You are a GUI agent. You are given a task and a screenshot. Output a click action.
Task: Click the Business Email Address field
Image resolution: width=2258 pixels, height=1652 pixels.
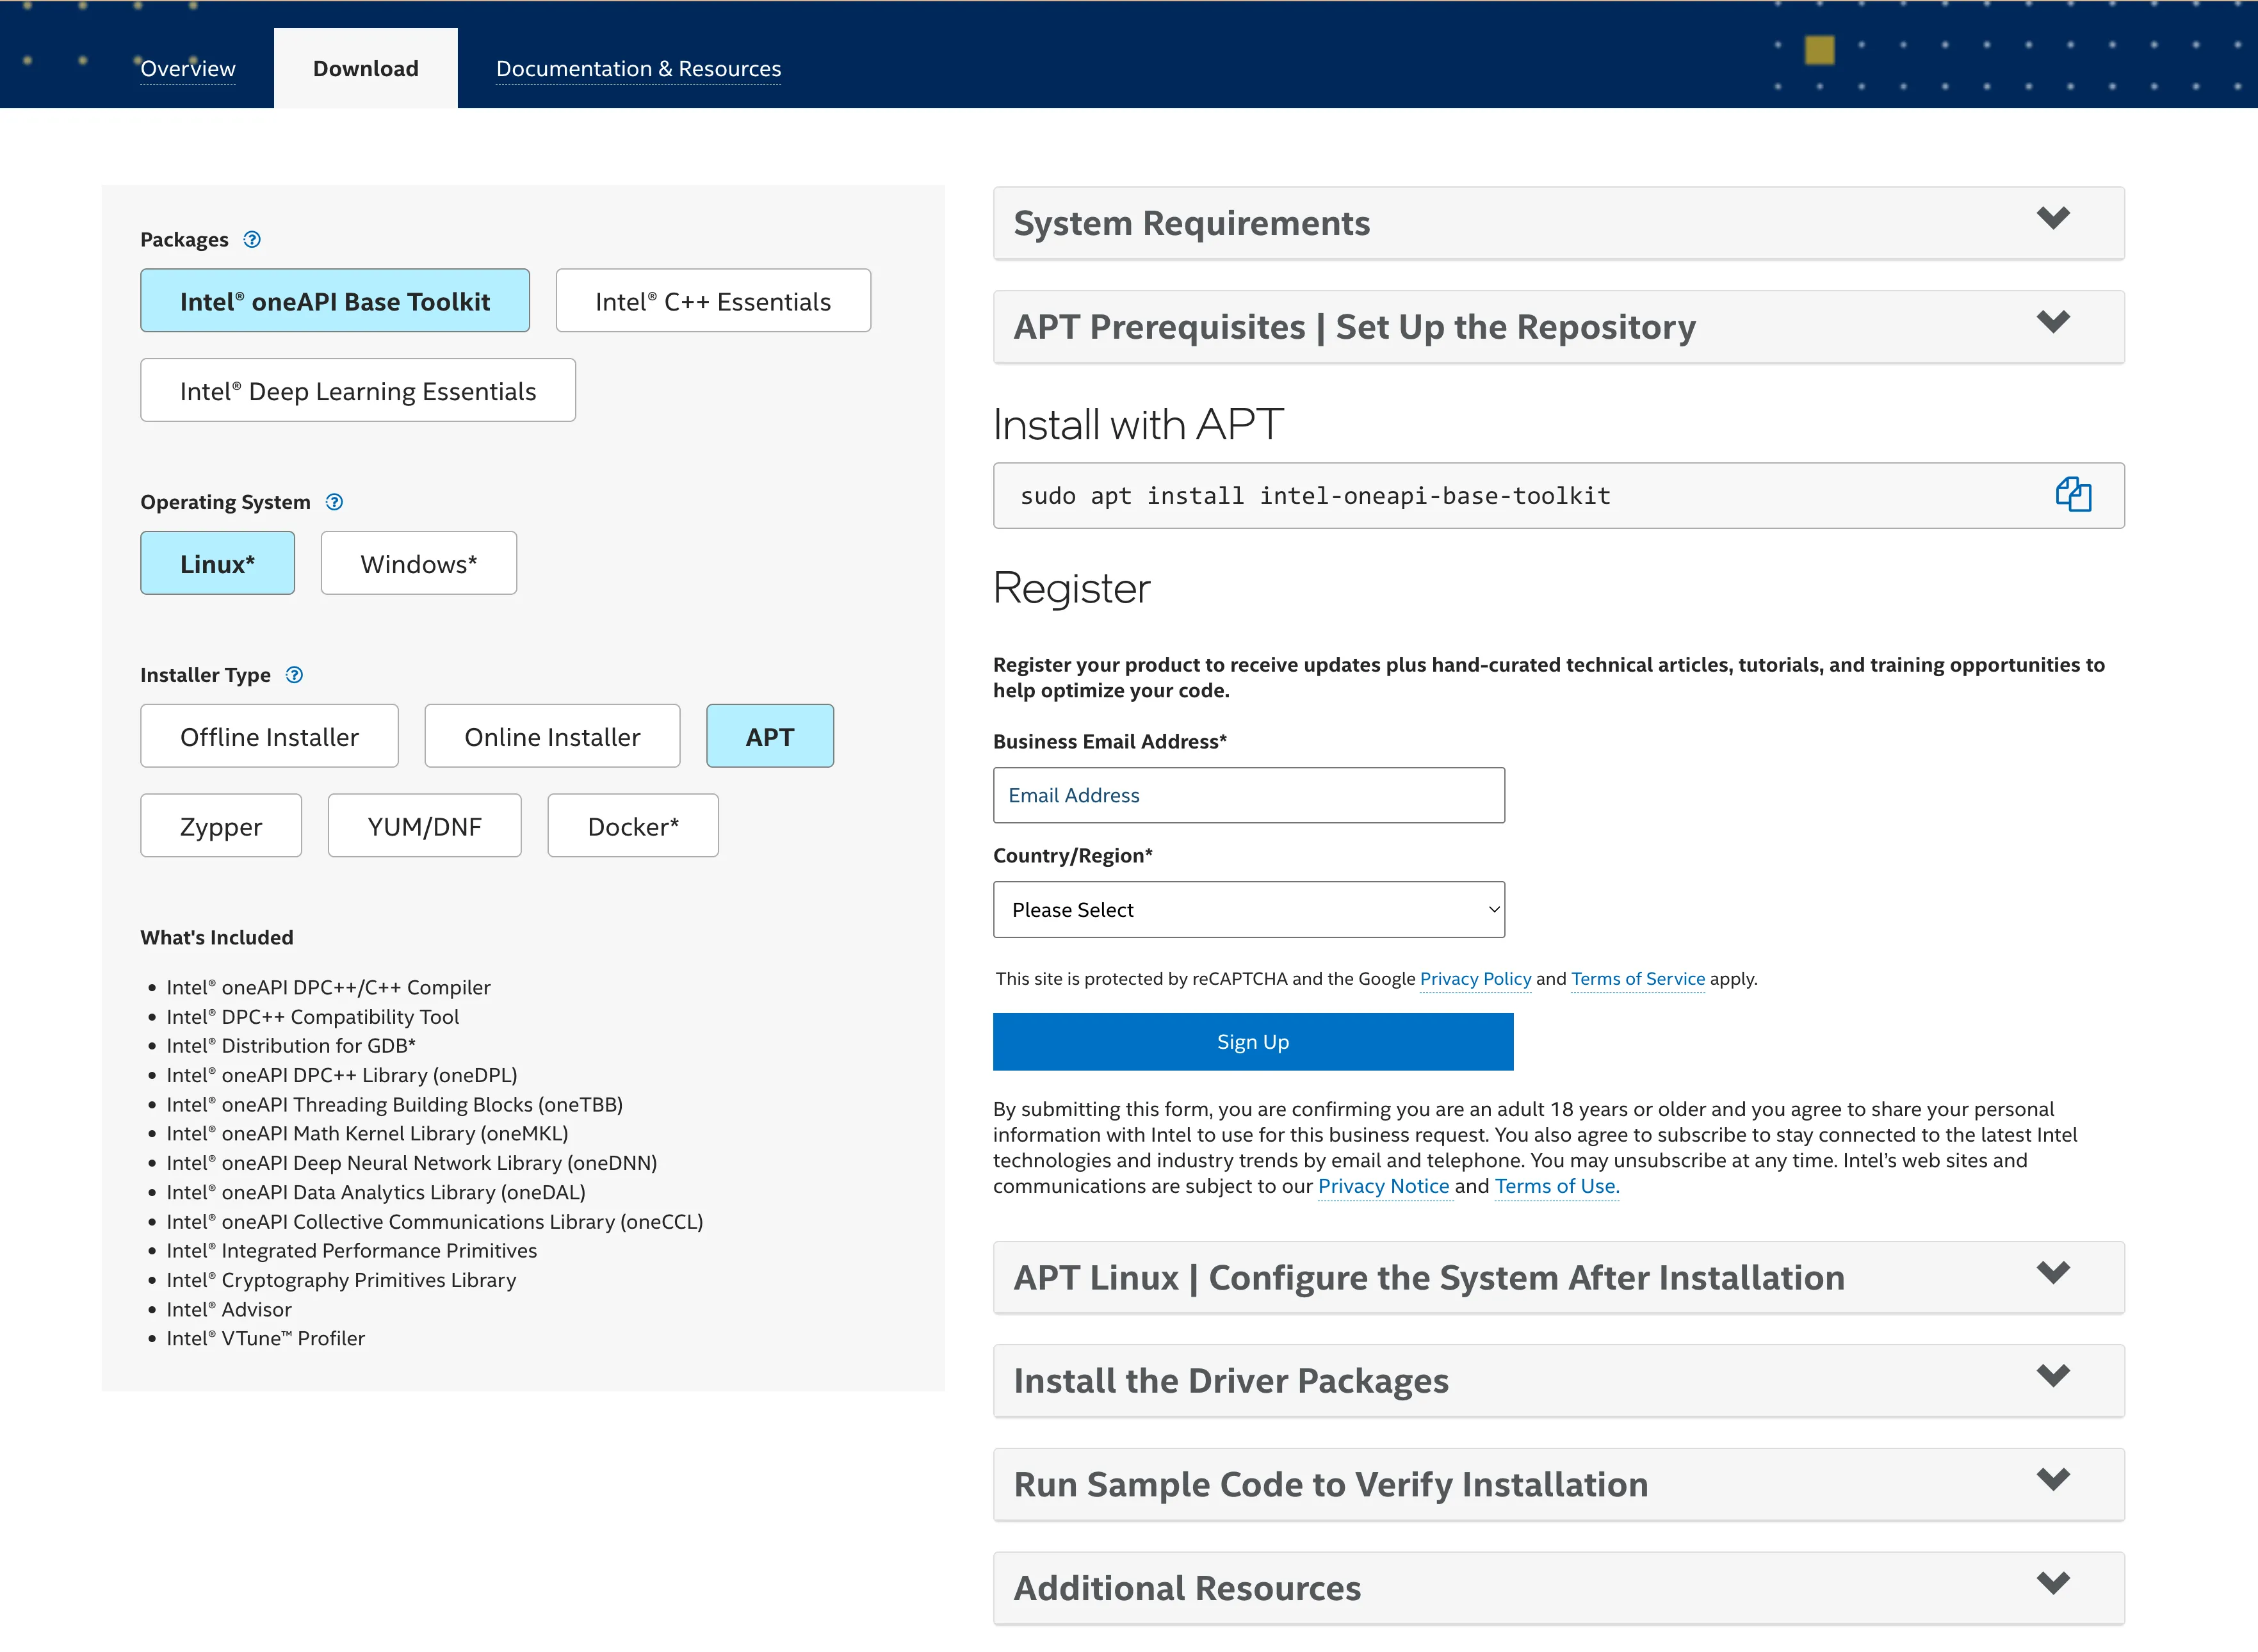[1248, 795]
